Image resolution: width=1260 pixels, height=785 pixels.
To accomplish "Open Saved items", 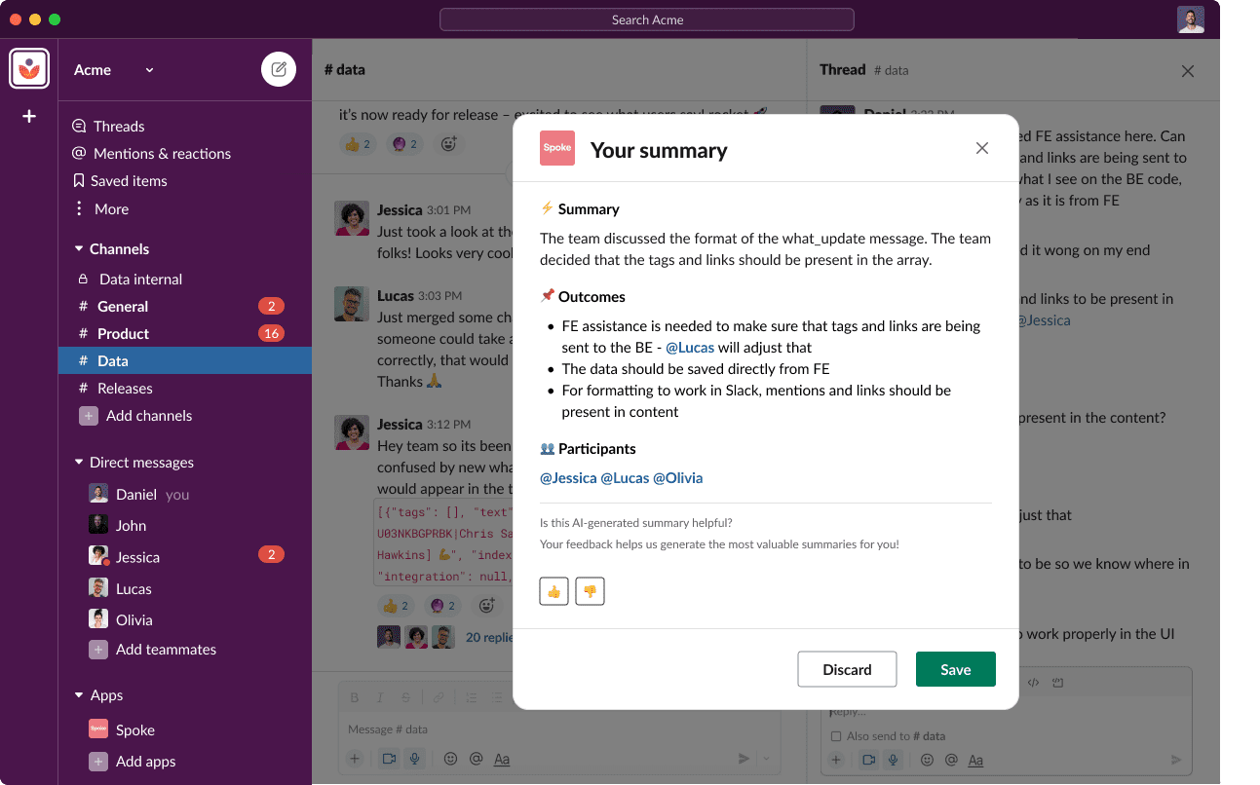I will coord(120,181).
